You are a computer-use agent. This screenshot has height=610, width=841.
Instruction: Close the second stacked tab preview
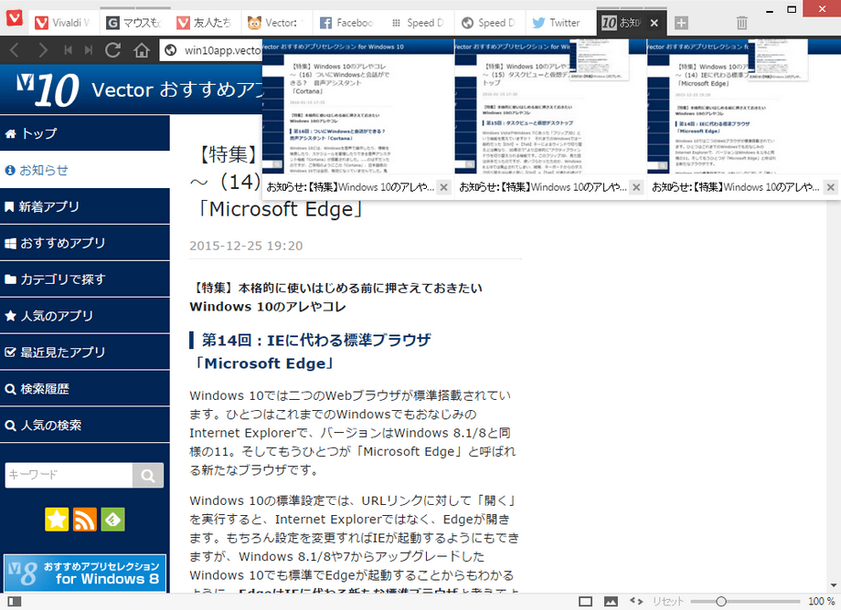pyautogui.click(x=636, y=187)
